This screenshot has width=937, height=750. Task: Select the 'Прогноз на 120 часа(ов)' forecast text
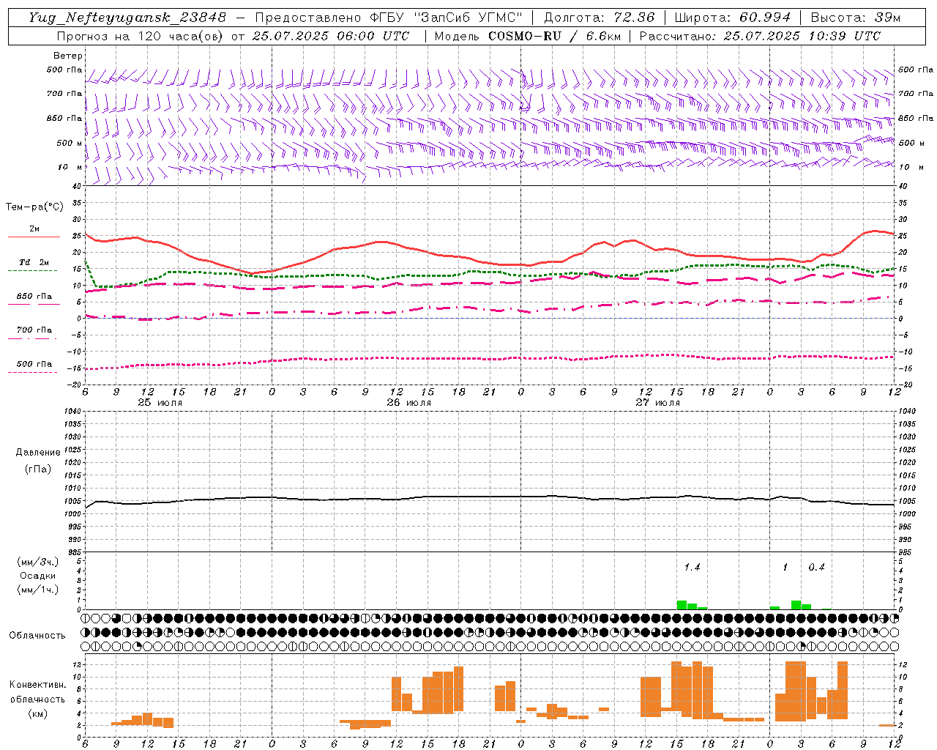[x=141, y=36]
